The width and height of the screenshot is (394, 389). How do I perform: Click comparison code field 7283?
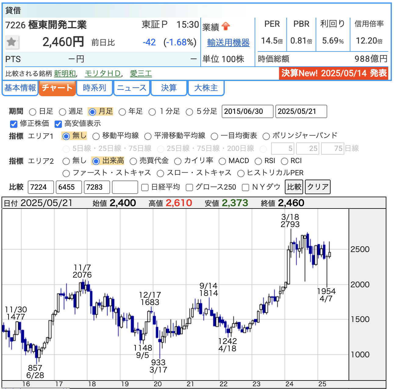(97, 187)
